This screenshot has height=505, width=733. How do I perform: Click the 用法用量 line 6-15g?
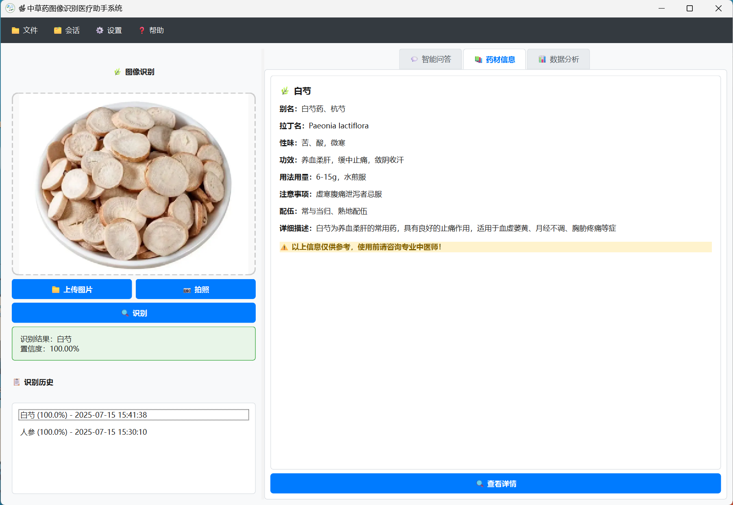(323, 177)
